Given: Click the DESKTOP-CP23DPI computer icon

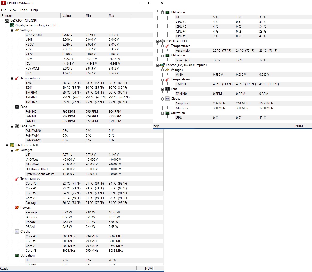Looking at the screenshot, I should (7, 21).
